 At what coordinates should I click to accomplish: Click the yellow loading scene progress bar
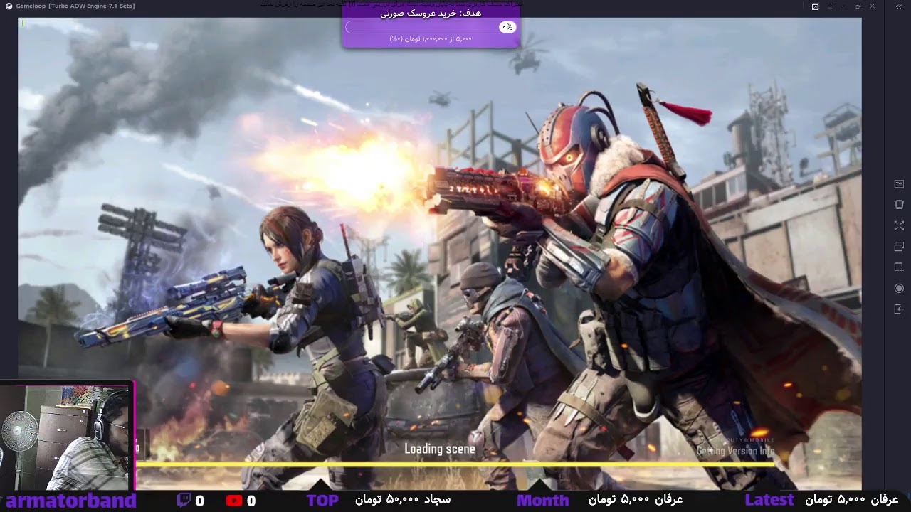455,464
